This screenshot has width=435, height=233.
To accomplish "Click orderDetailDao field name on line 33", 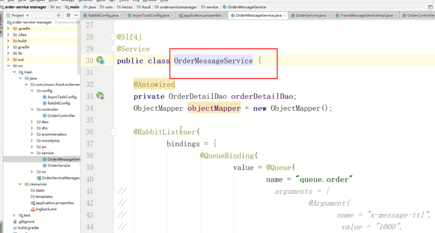I will tap(262, 96).
